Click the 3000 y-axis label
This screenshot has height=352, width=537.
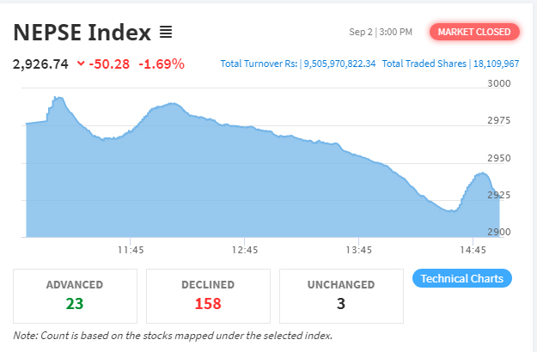(499, 84)
